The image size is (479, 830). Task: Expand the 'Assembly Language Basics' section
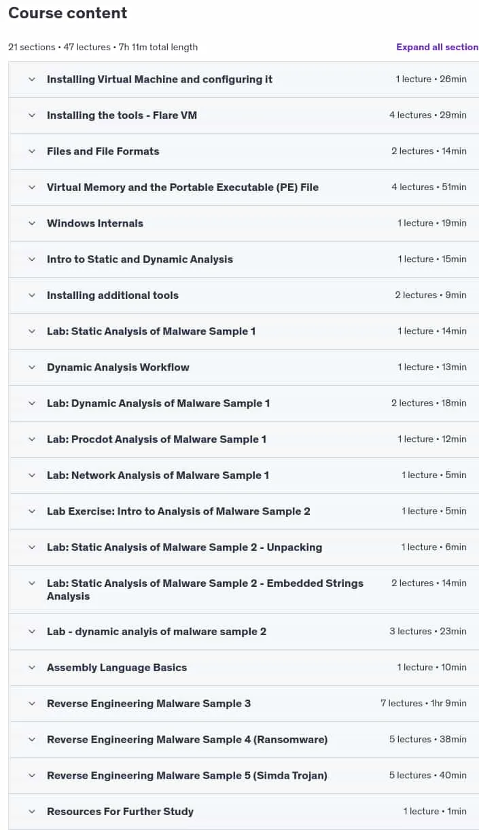(243, 668)
